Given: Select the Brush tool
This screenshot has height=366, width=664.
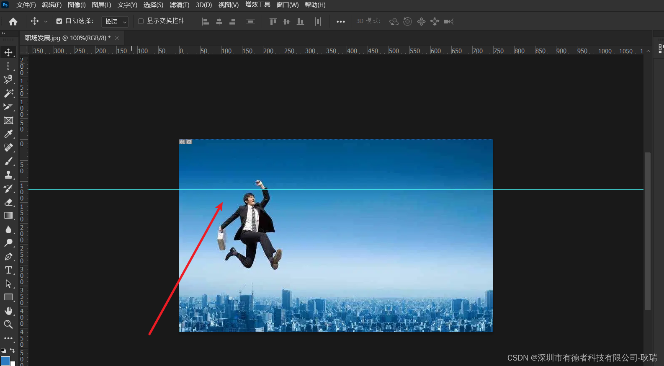Looking at the screenshot, I should pyautogui.click(x=8, y=161).
